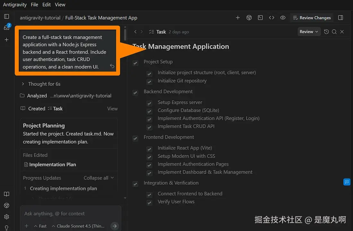353x231 pixels.
Task: Click the search icon in Task panel
Action: click(x=334, y=31)
